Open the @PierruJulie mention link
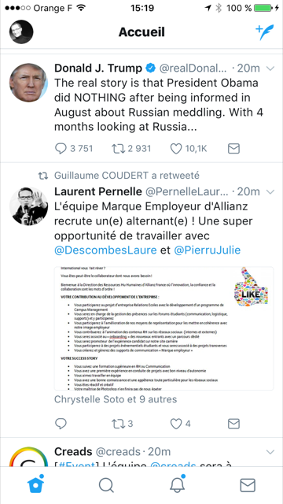Viewport: 283px width, 504px height. point(208,250)
